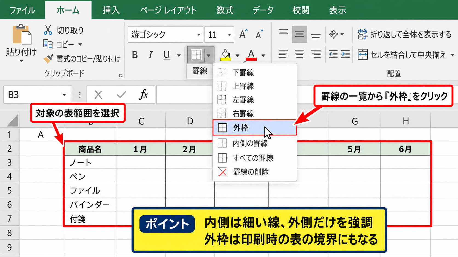The image size is (458, 257).
Task: Click the fill color paint bucket icon
Action: (x=226, y=55)
